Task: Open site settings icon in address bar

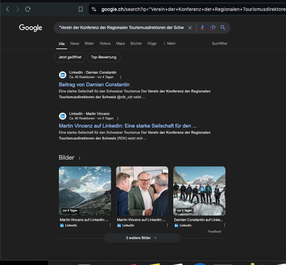Action: click(x=94, y=9)
